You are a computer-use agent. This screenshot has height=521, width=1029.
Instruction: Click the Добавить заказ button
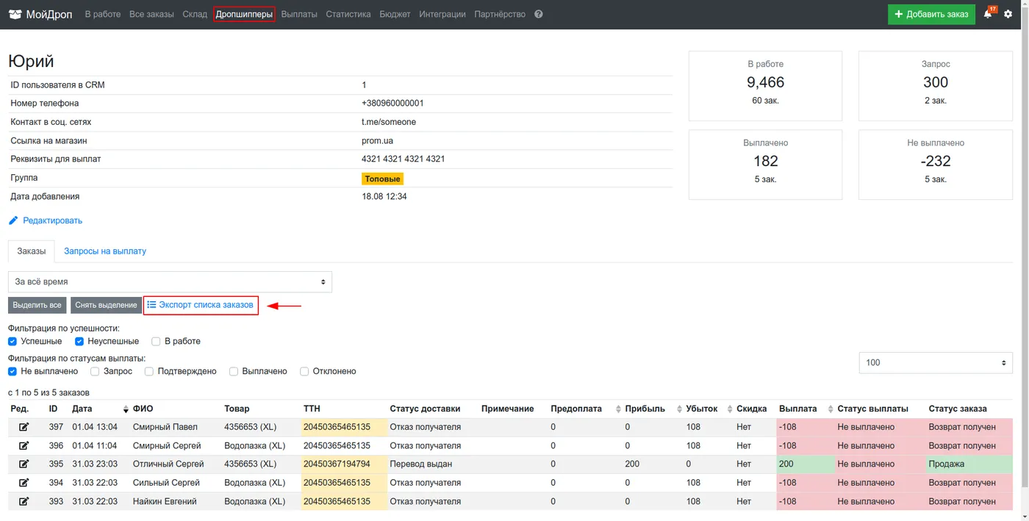[x=931, y=14]
